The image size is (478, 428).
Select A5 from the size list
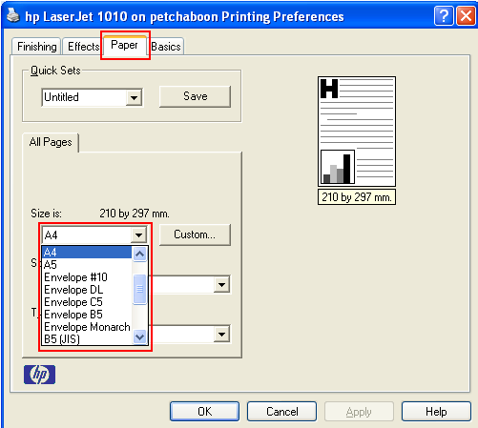pyautogui.click(x=87, y=264)
